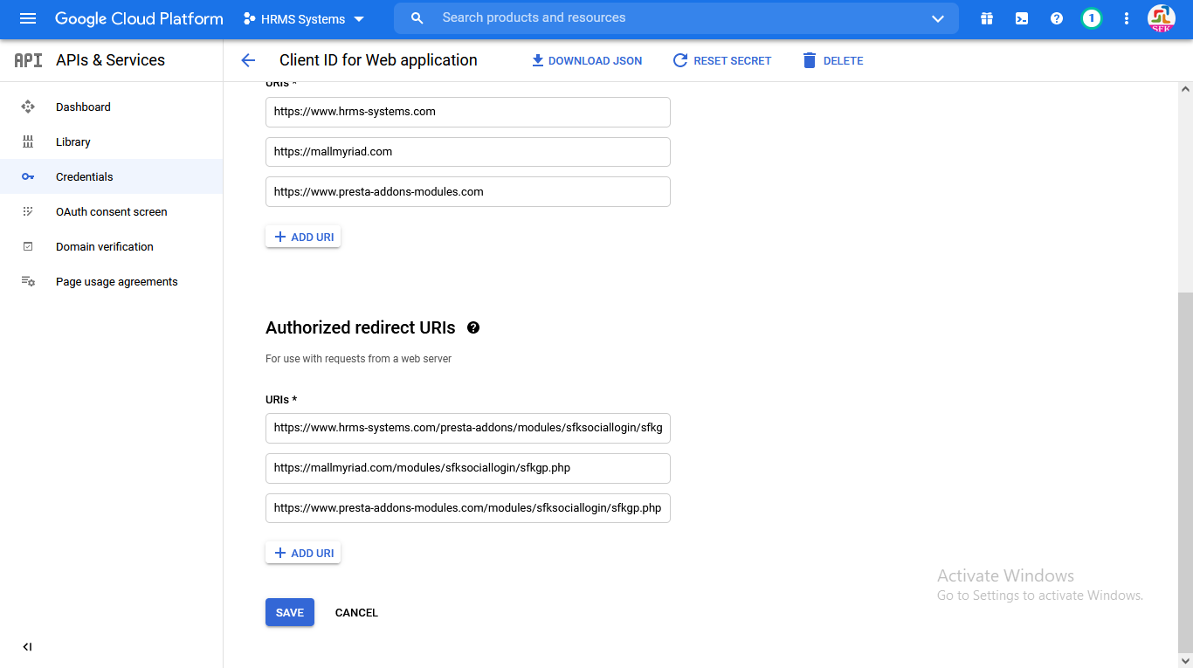The height and width of the screenshot is (668, 1193).
Task: Click the scrollbar down arrow
Action: click(1185, 661)
